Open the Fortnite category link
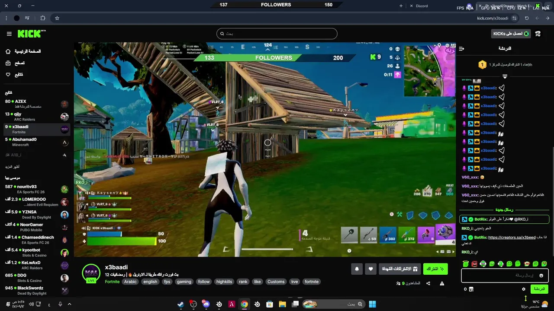 (x=112, y=282)
